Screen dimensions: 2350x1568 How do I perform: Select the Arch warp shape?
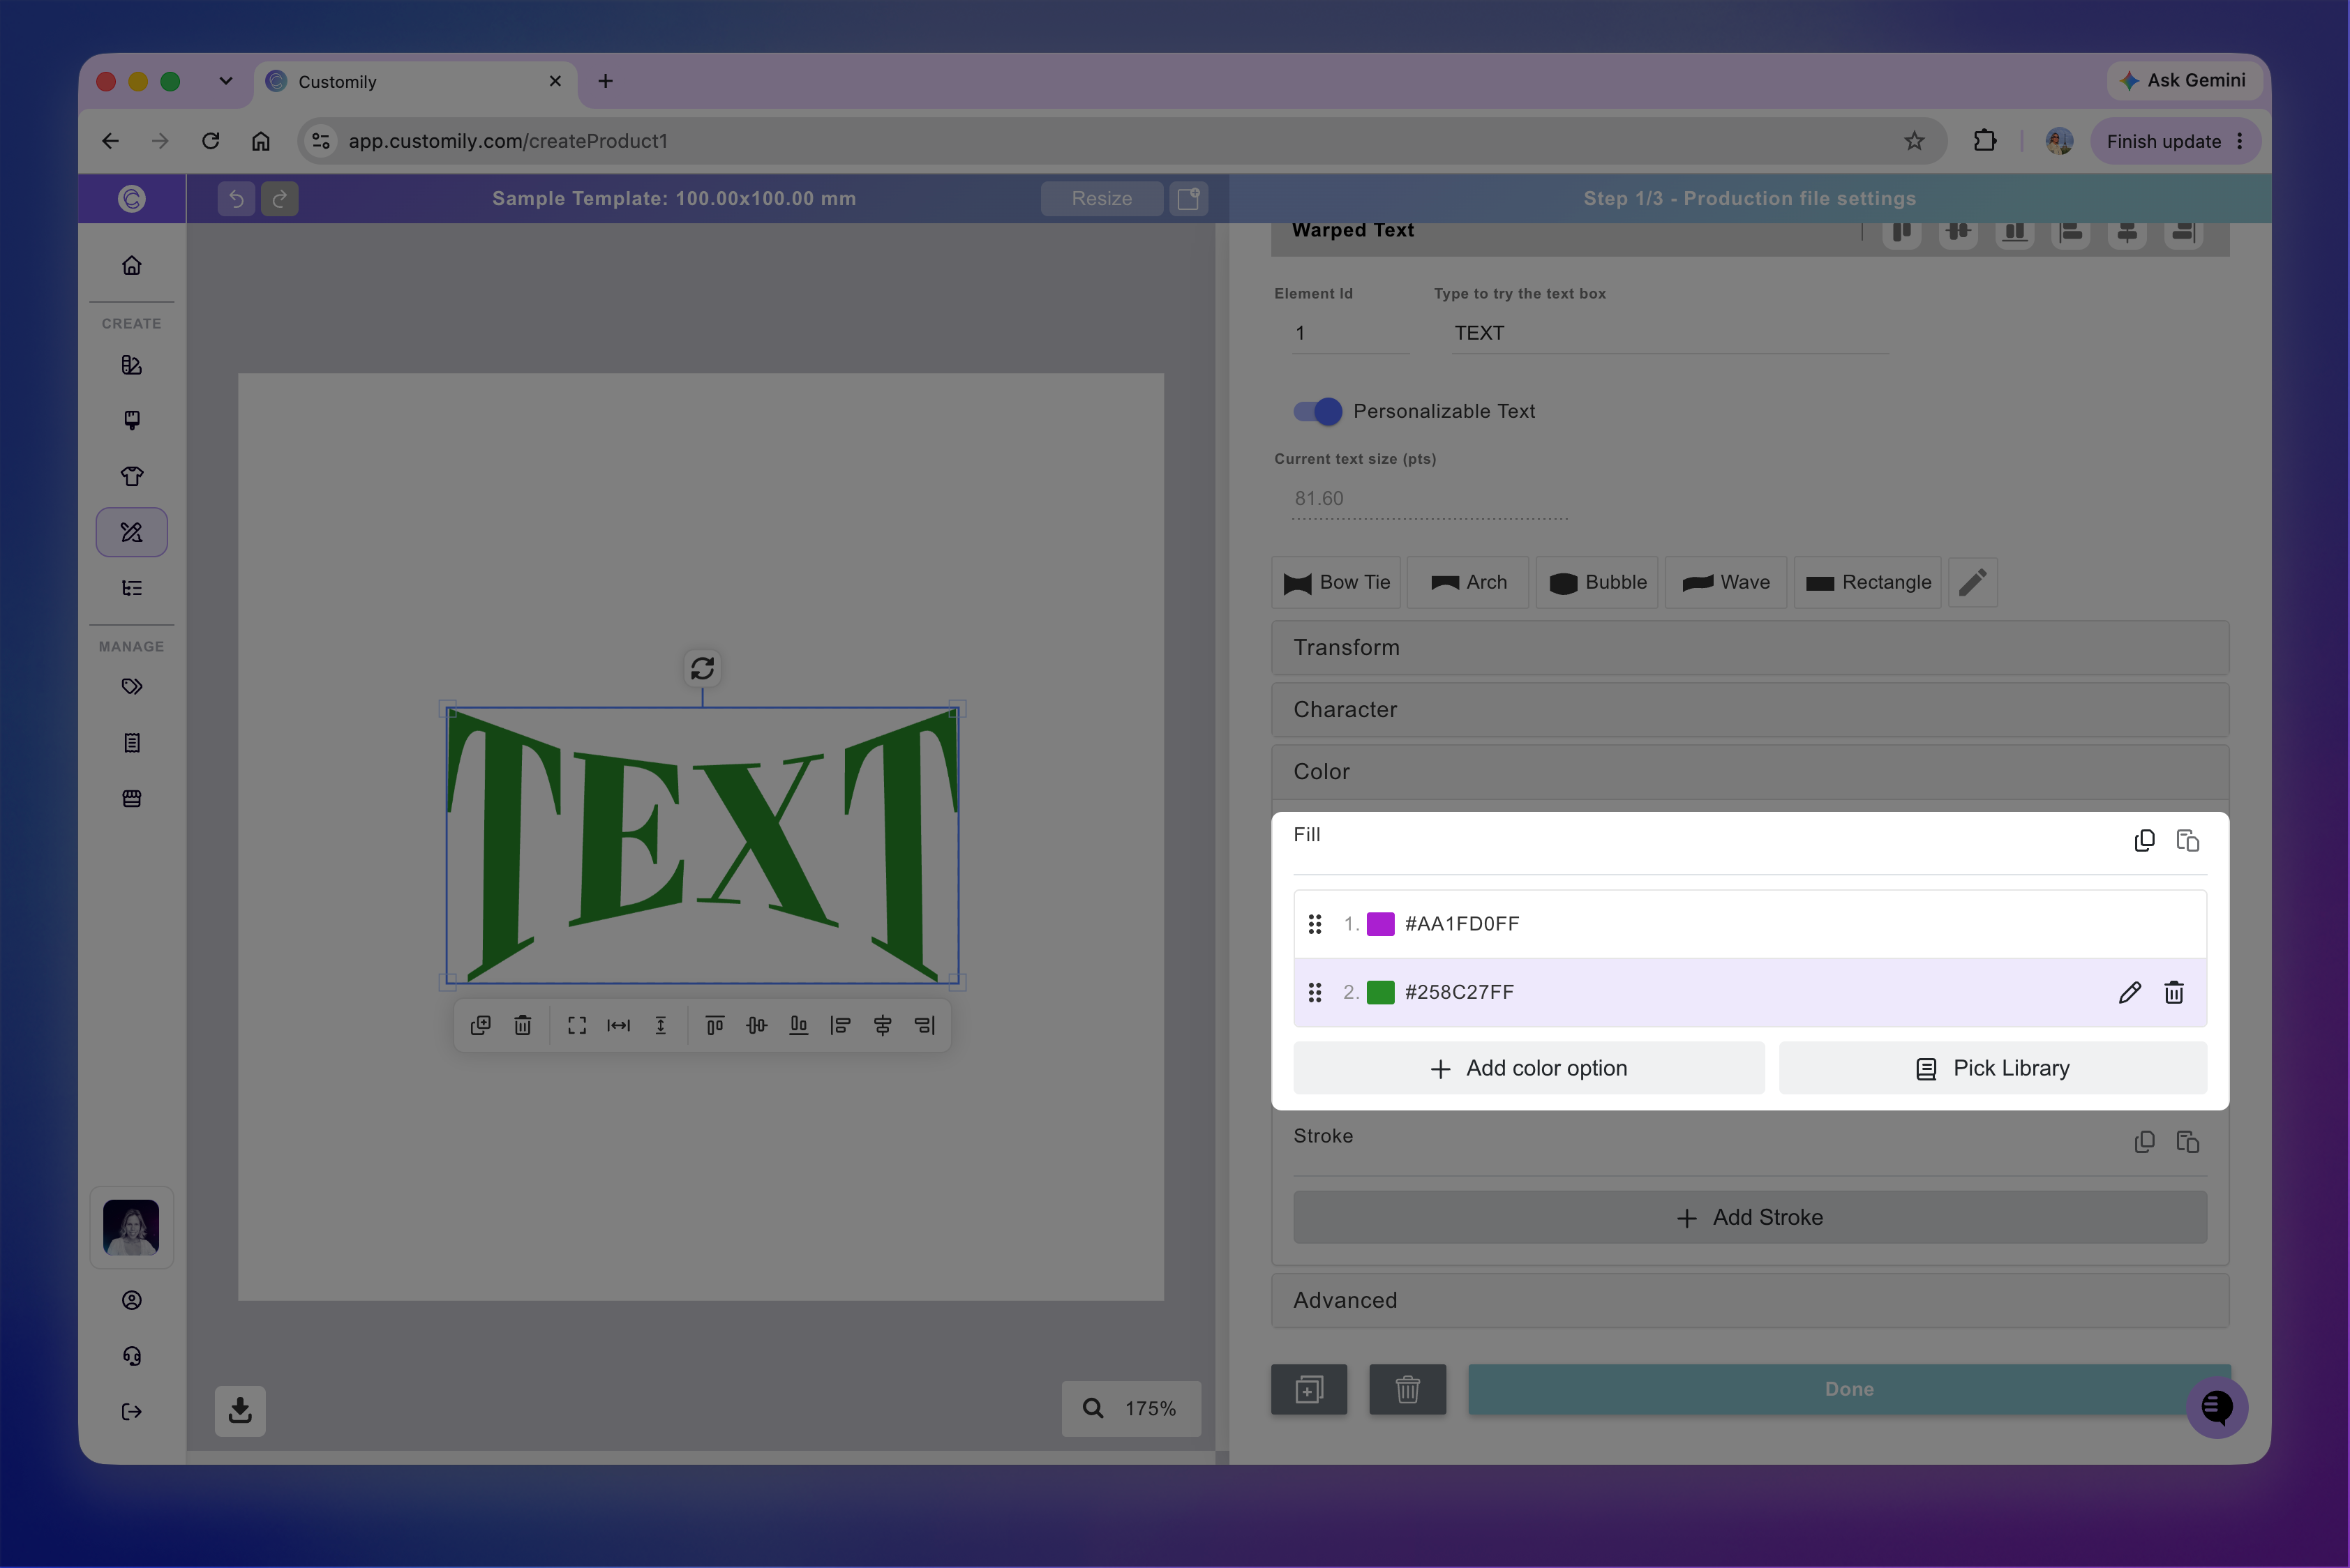tap(1467, 582)
